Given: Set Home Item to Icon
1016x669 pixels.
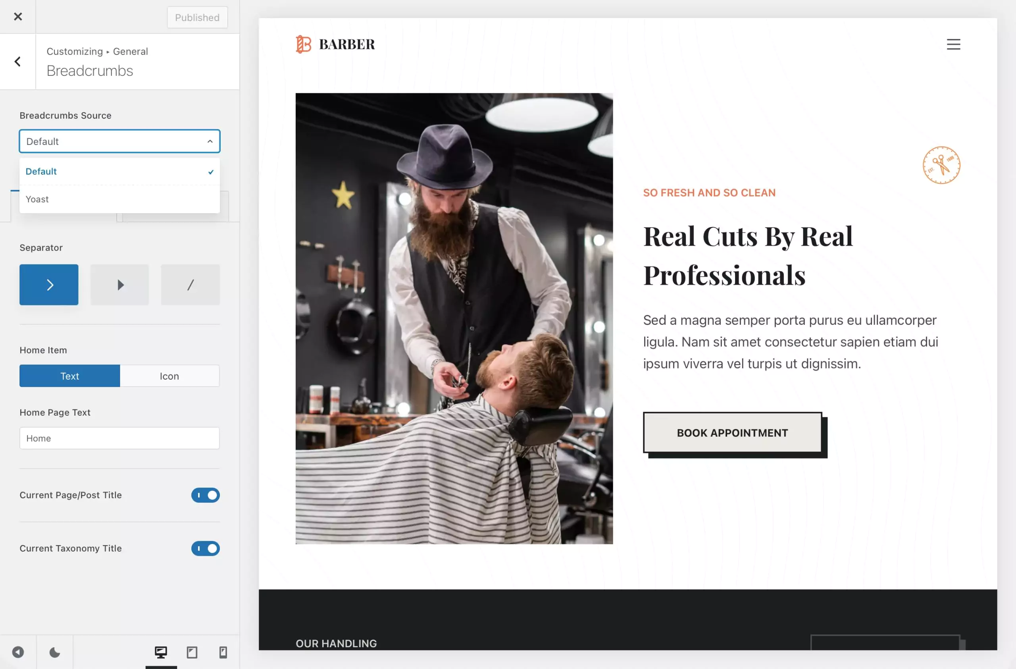Looking at the screenshot, I should [169, 376].
